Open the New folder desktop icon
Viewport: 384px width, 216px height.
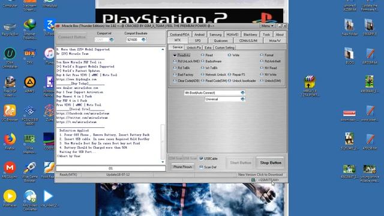point(350,28)
